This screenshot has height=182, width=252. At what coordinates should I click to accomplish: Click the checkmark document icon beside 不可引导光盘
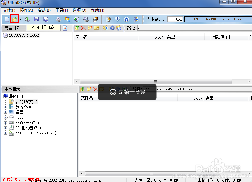pyautogui.click(x=65, y=28)
